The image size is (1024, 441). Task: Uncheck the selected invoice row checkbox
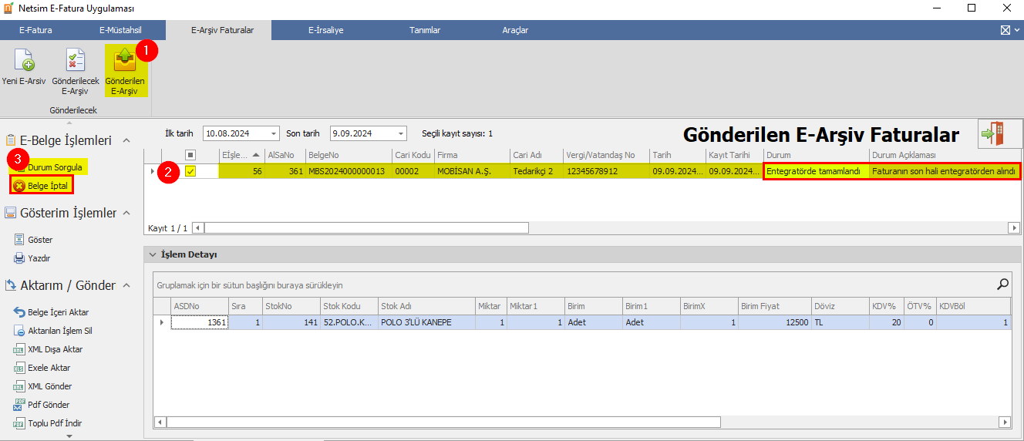(190, 171)
